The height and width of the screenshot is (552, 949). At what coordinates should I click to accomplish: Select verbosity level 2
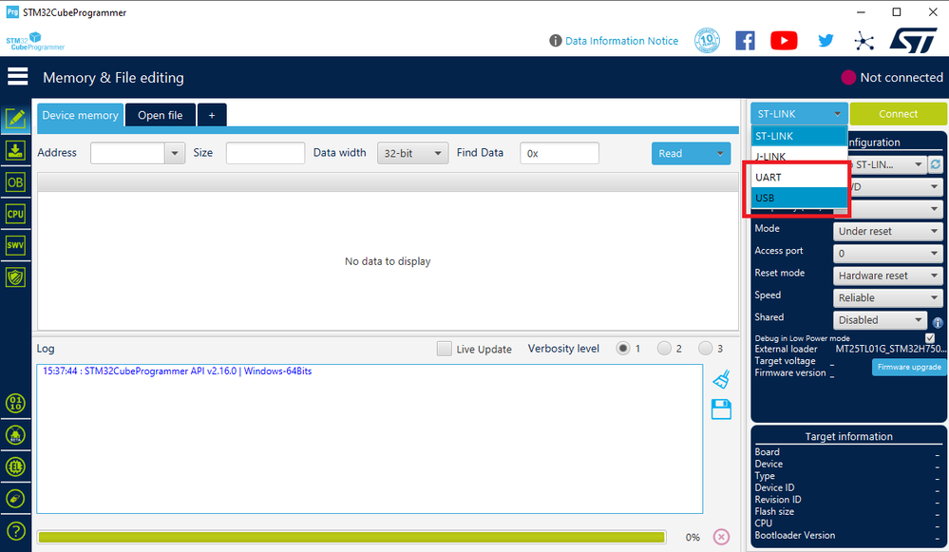pos(664,348)
